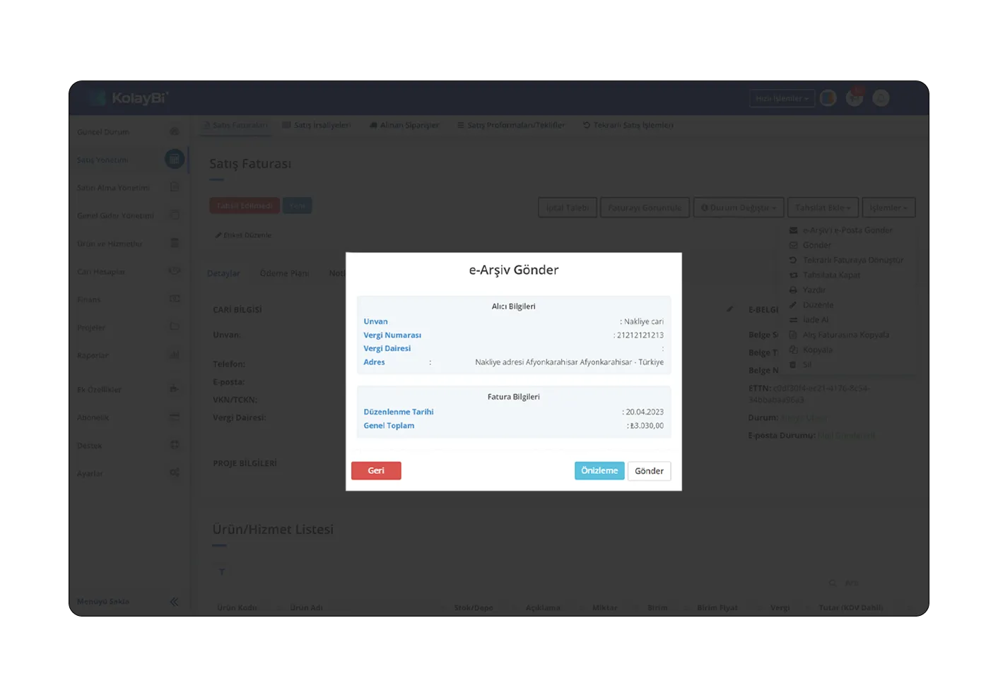The height and width of the screenshot is (678, 998).
Task: Click the filter funnel icon under Ürün/Hizmet Listesi
Action: 221,571
